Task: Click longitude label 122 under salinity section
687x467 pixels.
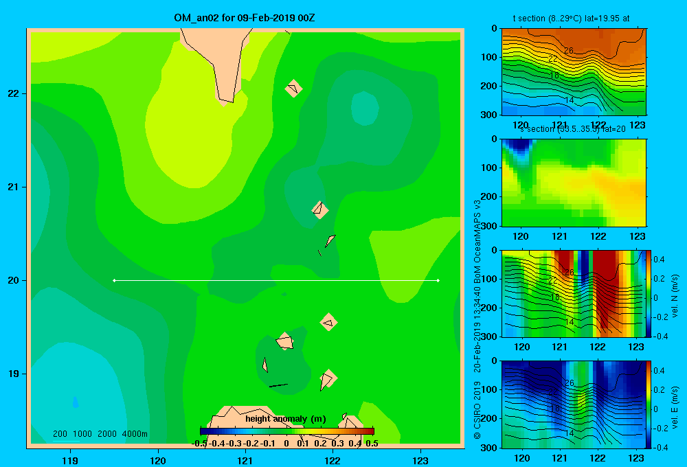Action: pyautogui.click(x=598, y=236)
